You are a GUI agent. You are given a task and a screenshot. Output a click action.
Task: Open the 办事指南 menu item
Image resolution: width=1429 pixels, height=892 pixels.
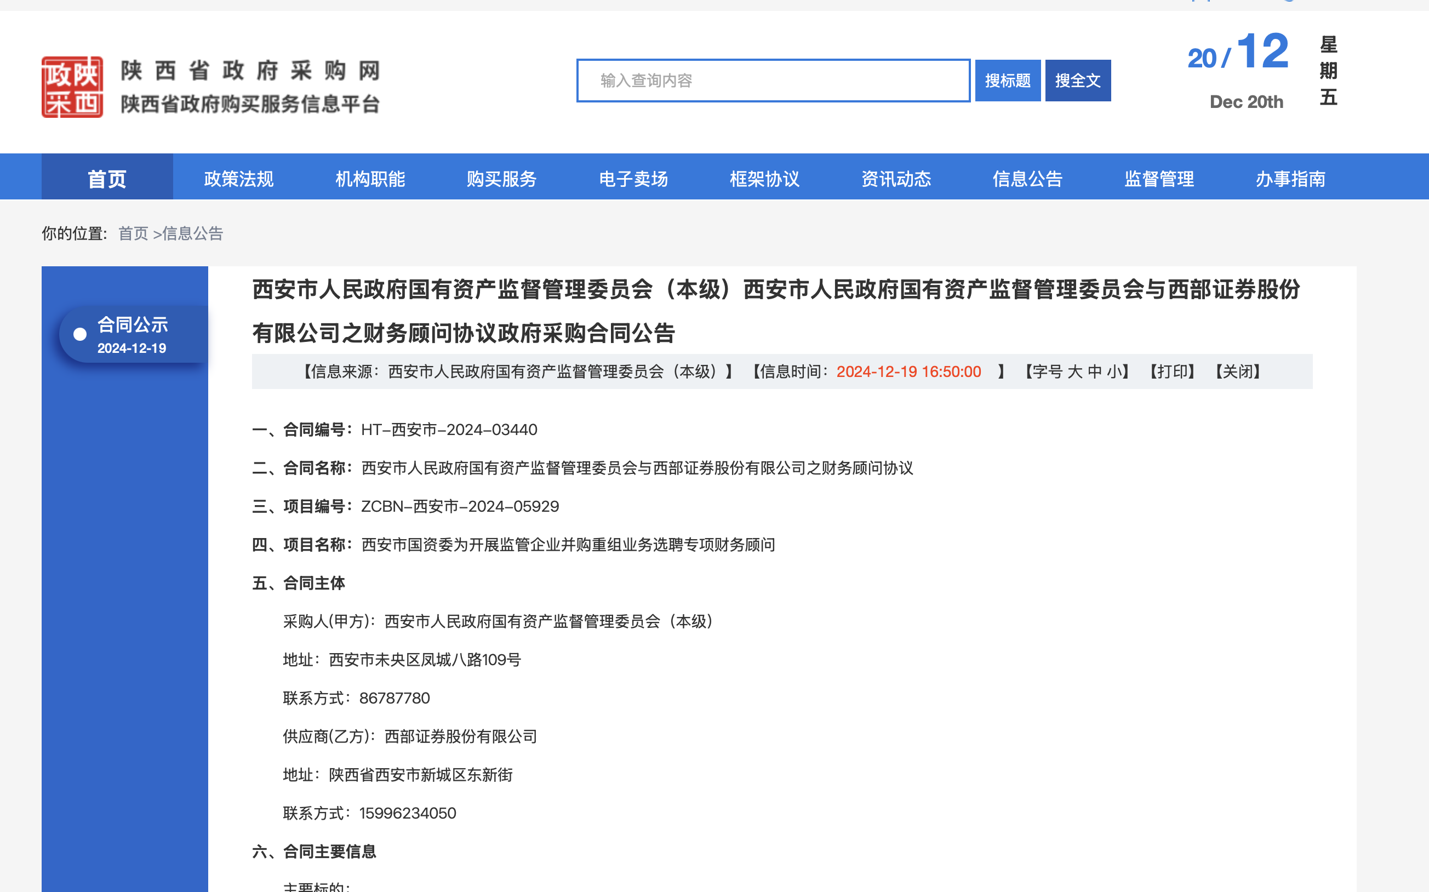click(x=1290, y=179)
